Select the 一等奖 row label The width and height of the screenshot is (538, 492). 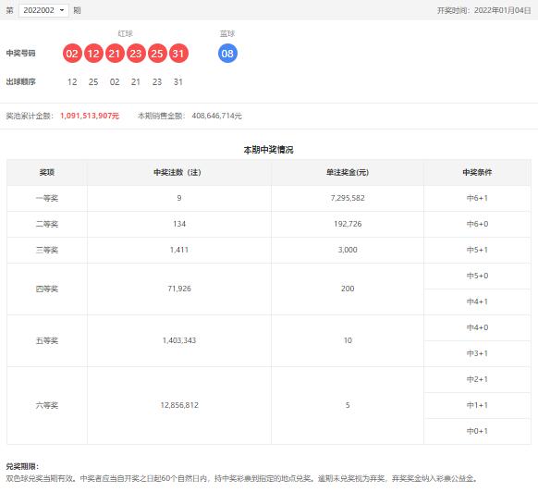coord(47,198)
